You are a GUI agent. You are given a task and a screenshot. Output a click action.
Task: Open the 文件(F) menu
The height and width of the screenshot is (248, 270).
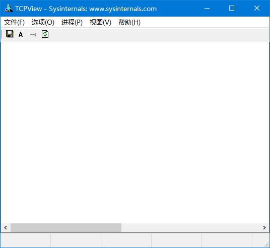(14, 22)
